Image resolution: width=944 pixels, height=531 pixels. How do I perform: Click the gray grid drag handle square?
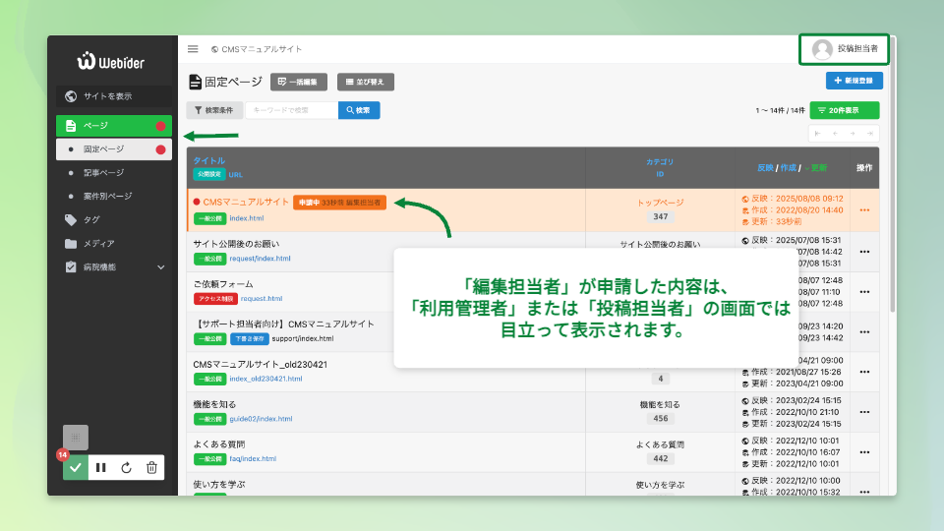point(76,438)
